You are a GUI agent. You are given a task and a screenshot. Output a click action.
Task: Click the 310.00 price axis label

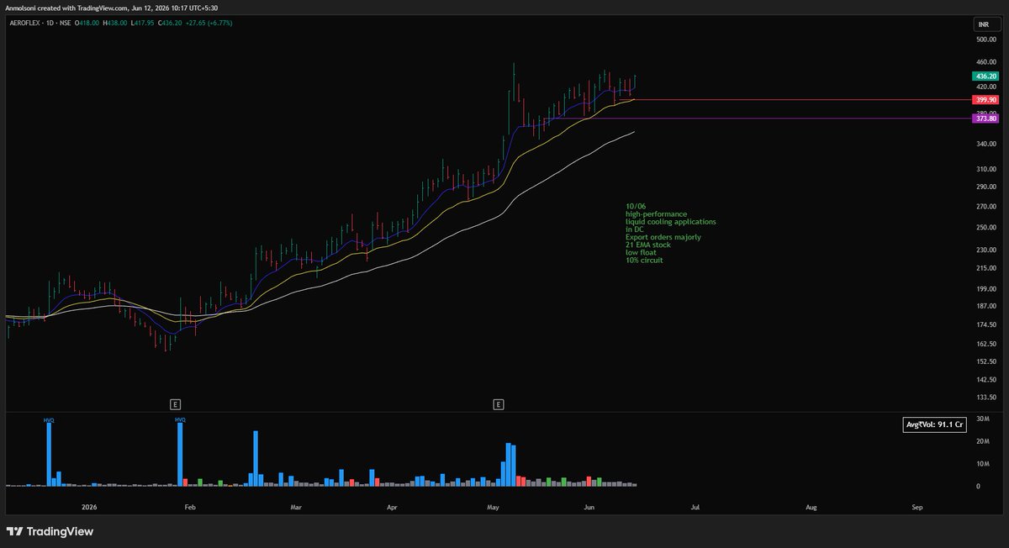pyautogui.click(x=985, y=170)
